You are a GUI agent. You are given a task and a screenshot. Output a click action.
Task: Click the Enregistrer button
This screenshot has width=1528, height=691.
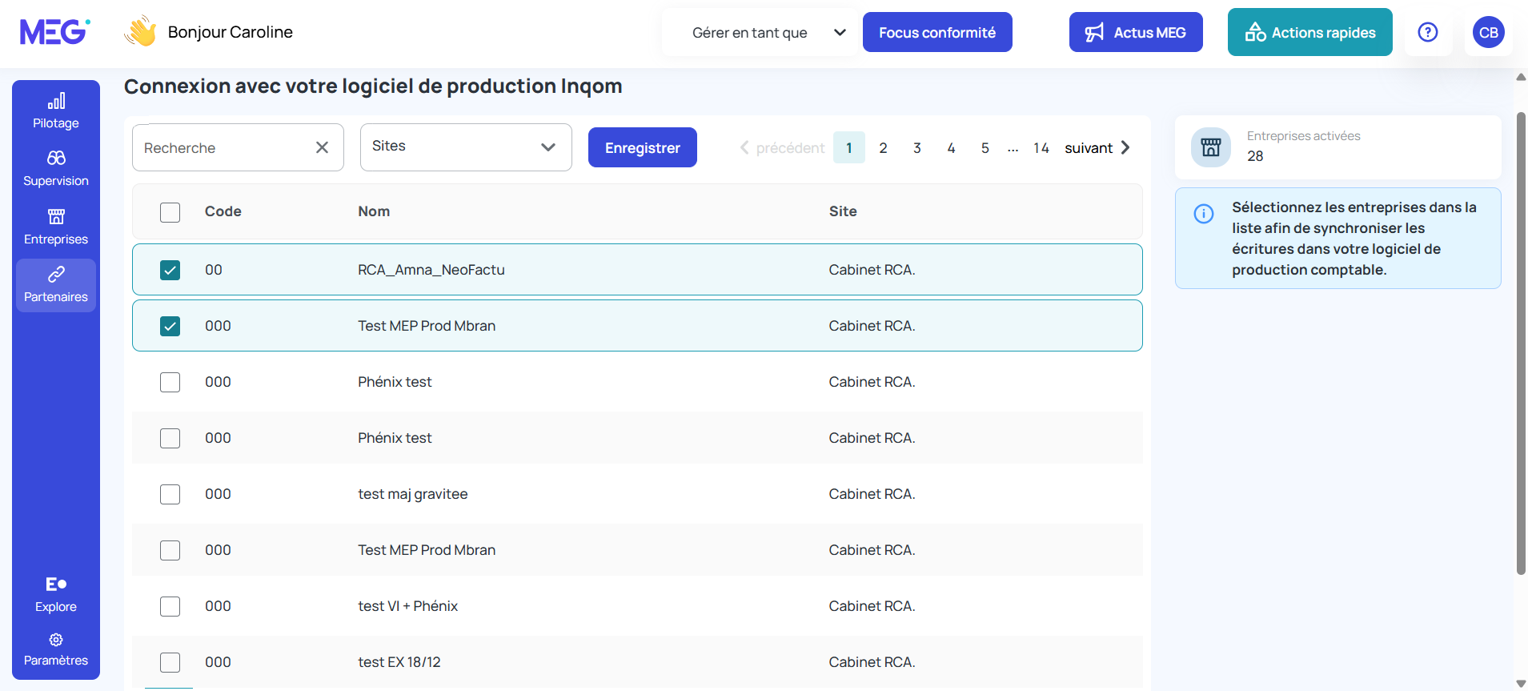pyautogui.click(x=642, y=148)
